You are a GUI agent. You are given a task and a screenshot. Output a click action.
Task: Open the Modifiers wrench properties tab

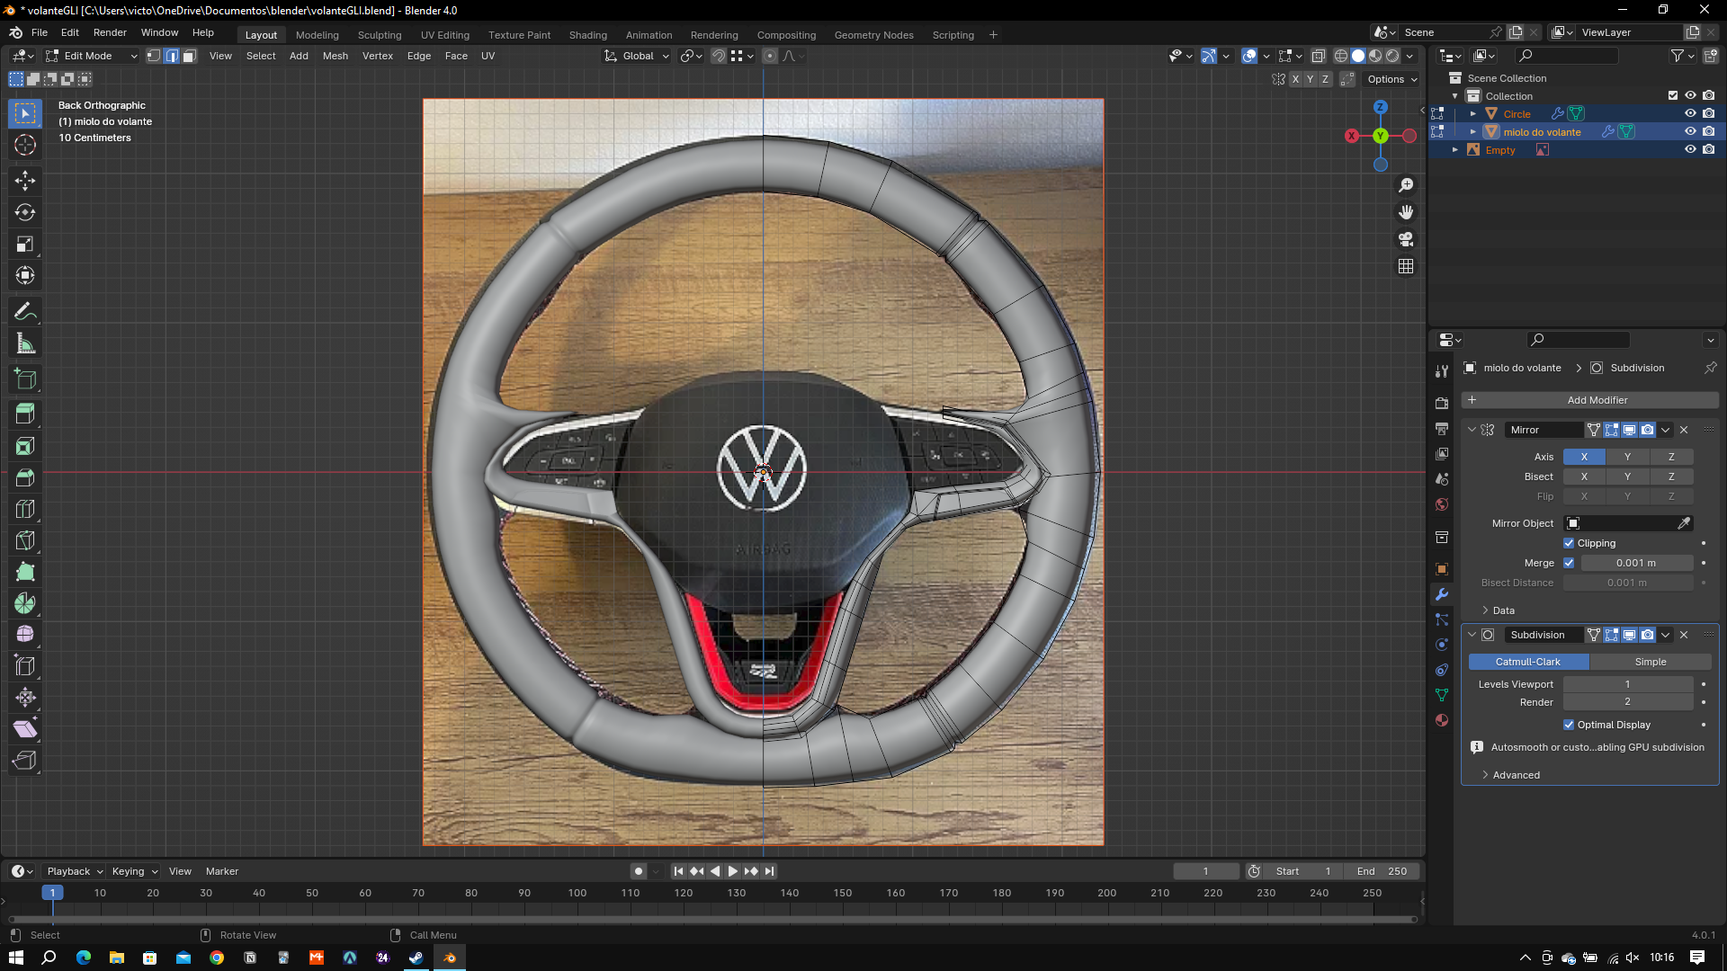pyautogui.click(x=1442, y=594)
